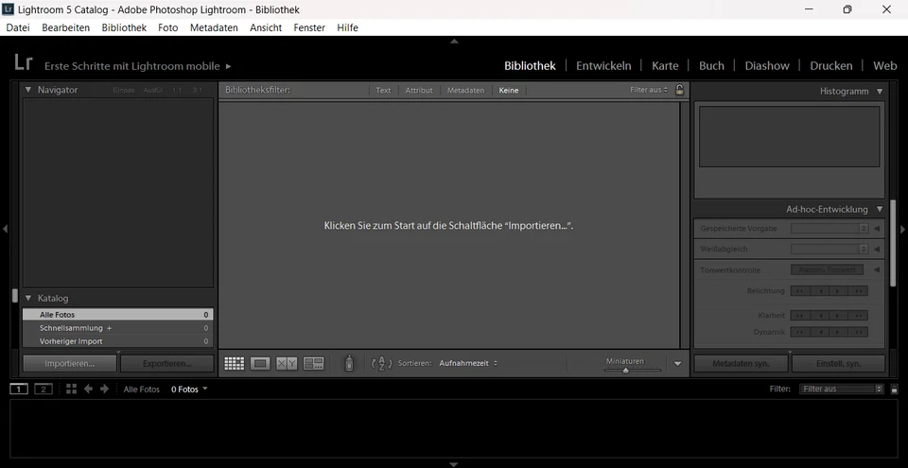
Task: Click Einstell. syn. button
Action: pos(839,364)
